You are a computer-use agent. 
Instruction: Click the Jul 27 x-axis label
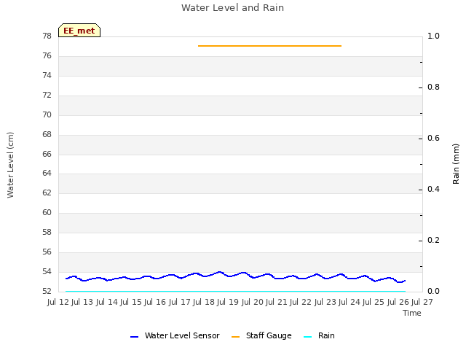point(422,302)
